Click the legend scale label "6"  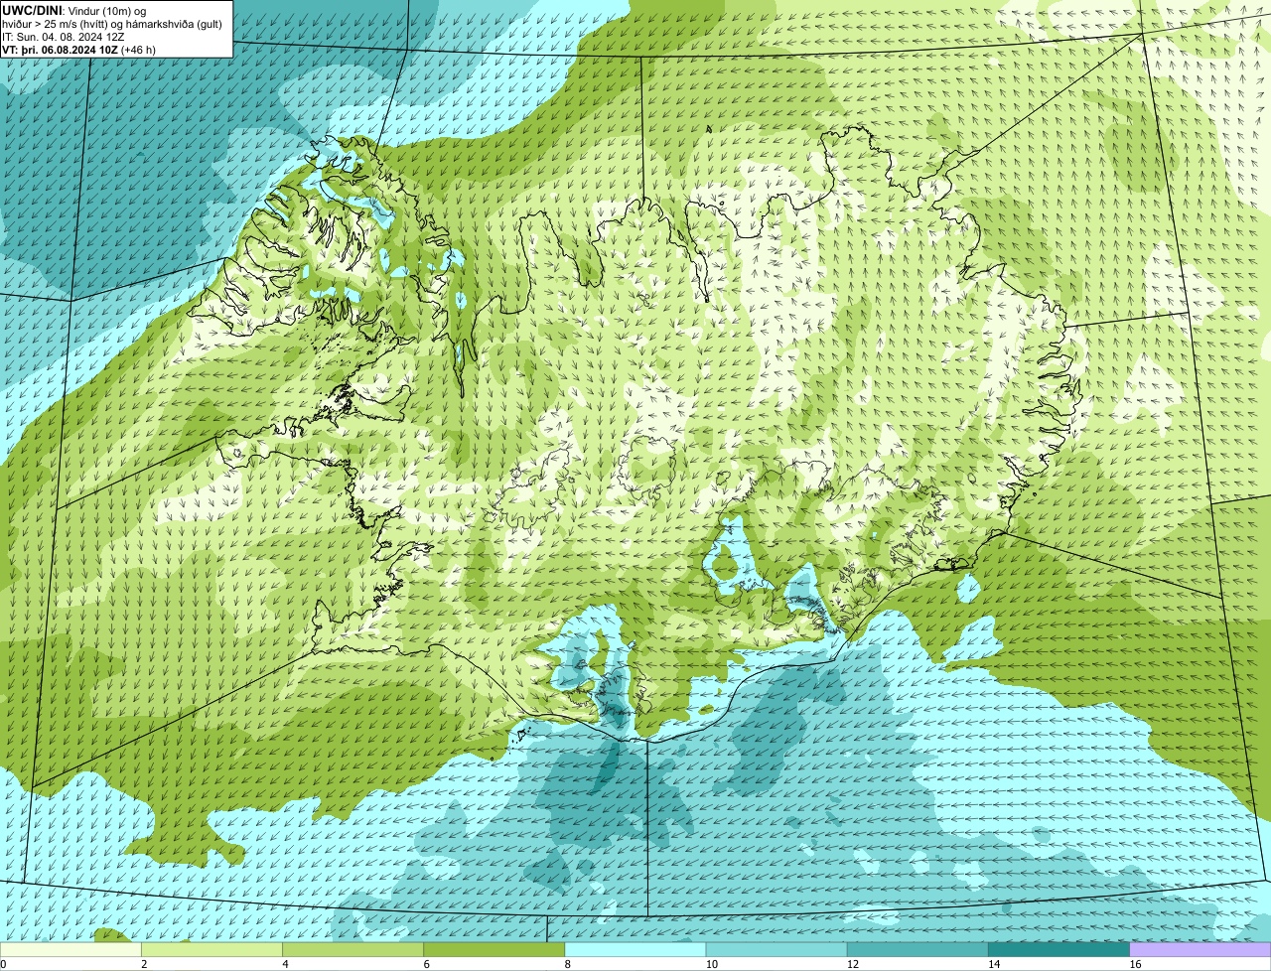pos(426,964)
